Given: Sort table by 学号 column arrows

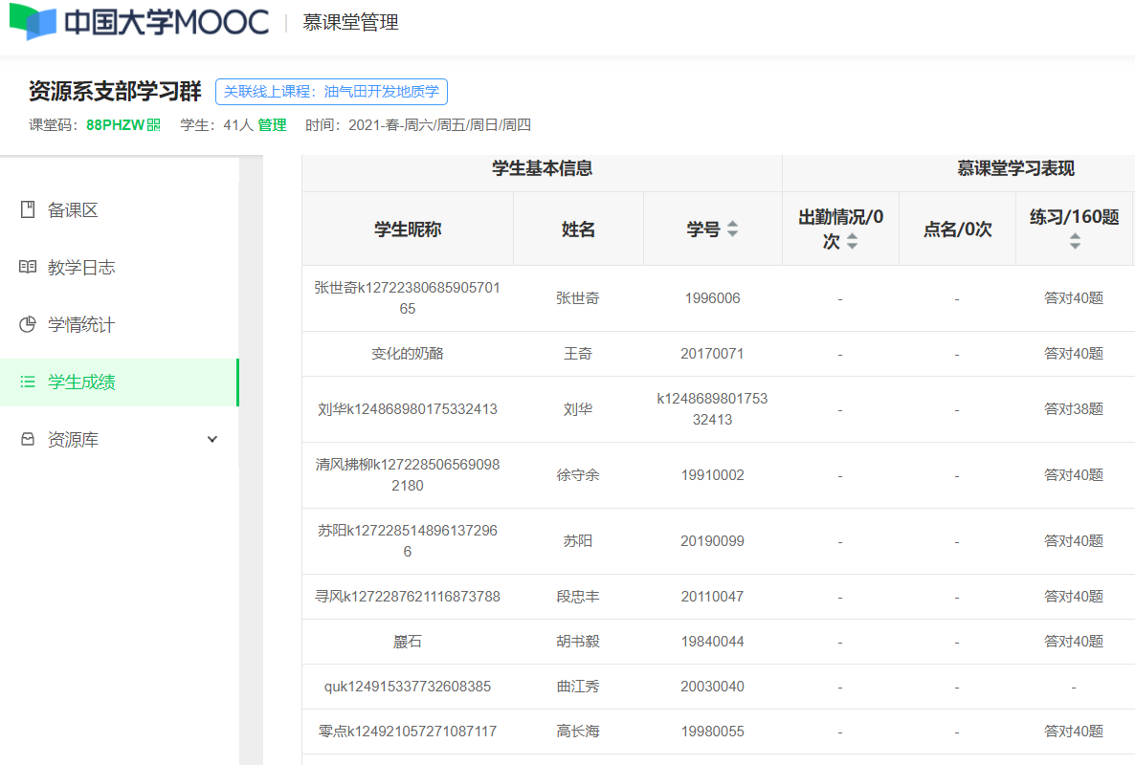Looking at the screenshot, I should click(733, 229).
